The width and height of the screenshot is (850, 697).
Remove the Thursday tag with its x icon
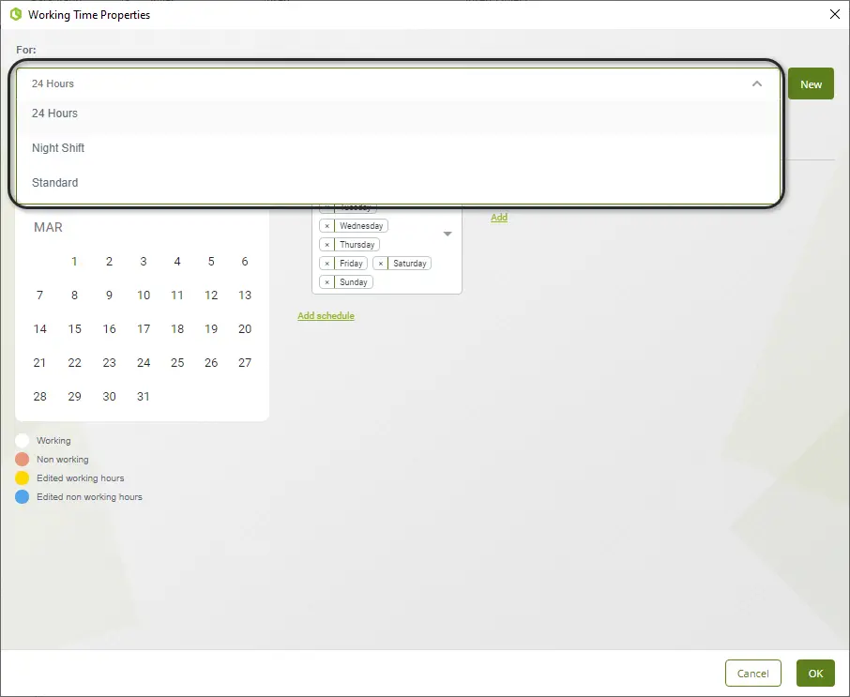[x=326, y=245]
